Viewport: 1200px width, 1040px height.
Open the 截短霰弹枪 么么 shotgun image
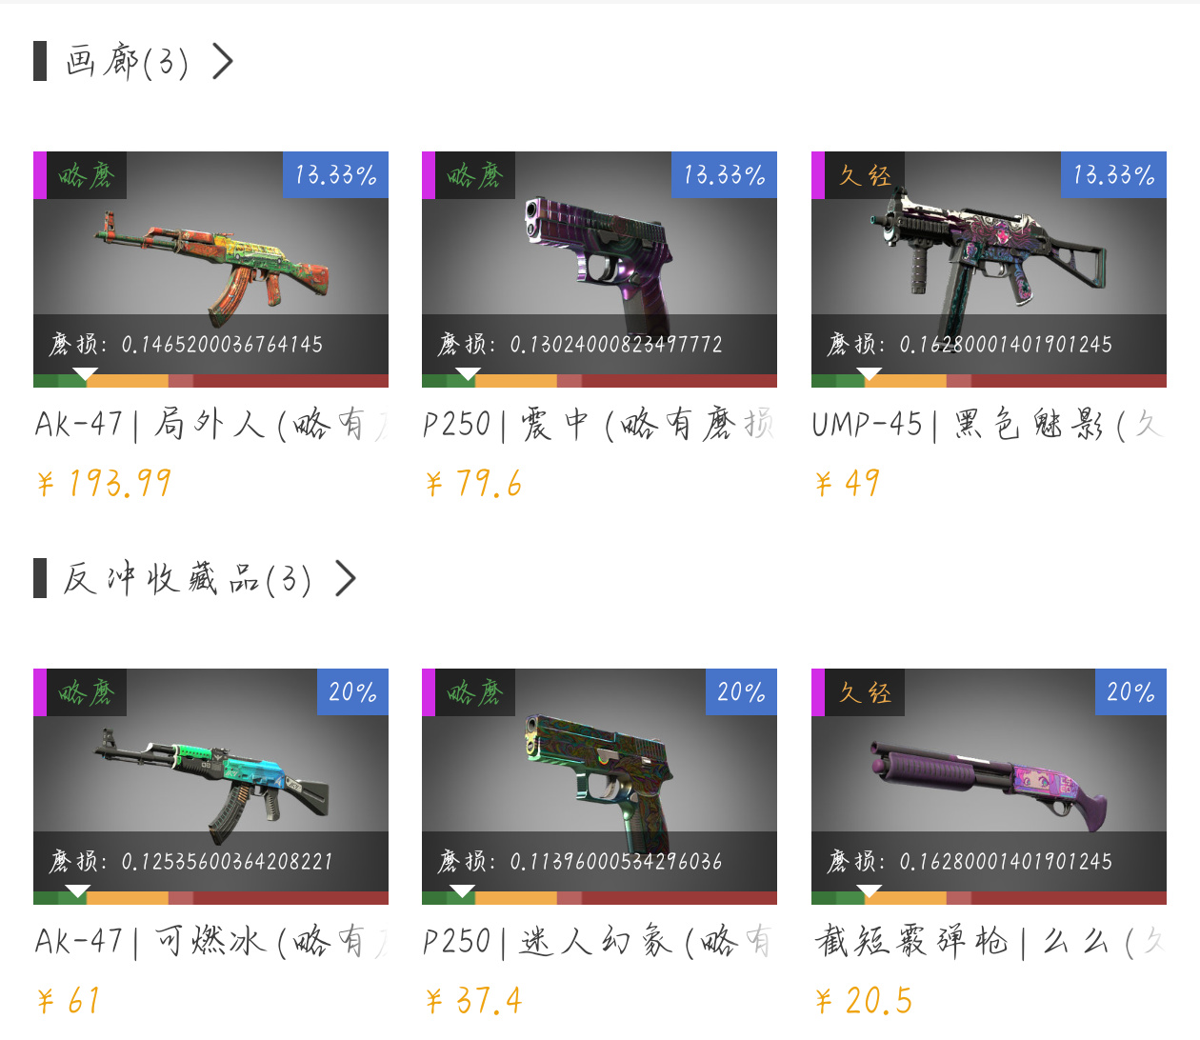tap(989, 774)
